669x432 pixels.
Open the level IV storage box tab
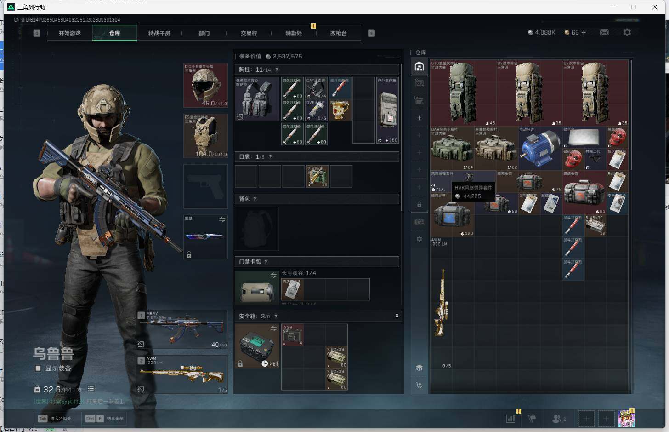(419, 100)
